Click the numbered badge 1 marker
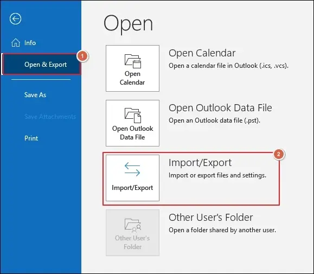Image resolution: width=314 pixels, height=274 pixels. (x=82, y=56)
